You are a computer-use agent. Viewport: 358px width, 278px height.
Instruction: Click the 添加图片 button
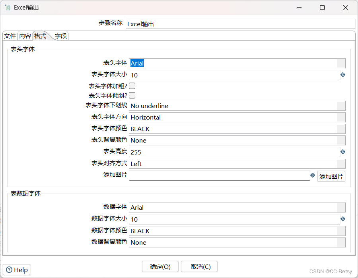[331, 175]
